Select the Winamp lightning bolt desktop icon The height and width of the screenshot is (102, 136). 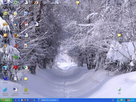[x=5, y=46]
